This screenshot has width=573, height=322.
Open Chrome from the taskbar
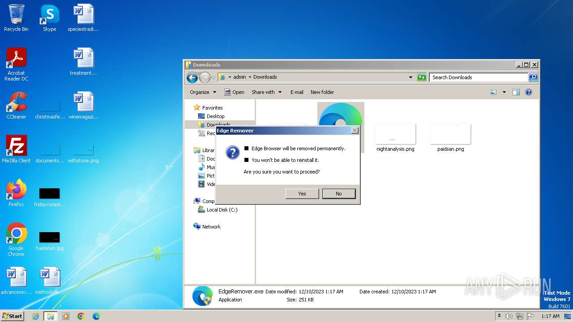[81, 316]
